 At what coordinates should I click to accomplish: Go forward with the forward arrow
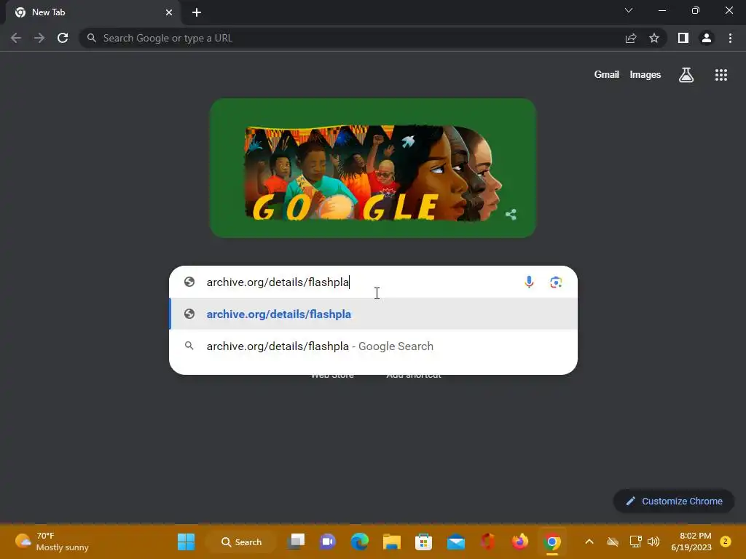39,38
